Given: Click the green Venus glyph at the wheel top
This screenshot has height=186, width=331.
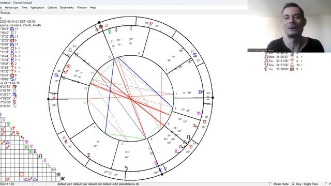Looking at the screenshot, I should 110,32.
